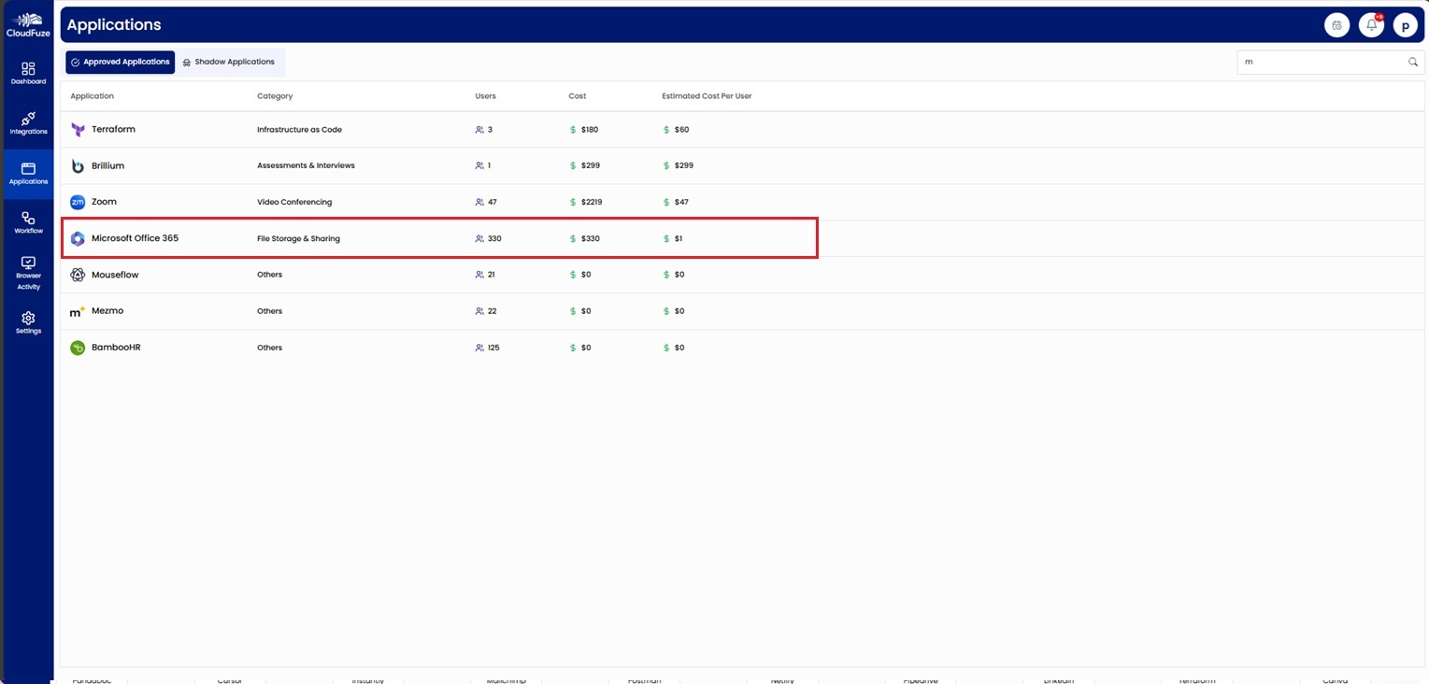Click the search magnifier in the search bar
This screenshot has width=1429, height=684.
pos(1412,62)
